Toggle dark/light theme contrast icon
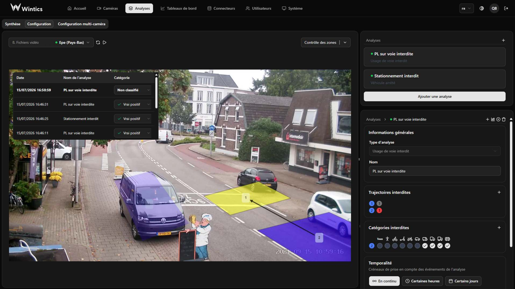This screenshot has height=289, width=515. pos(482,8)
